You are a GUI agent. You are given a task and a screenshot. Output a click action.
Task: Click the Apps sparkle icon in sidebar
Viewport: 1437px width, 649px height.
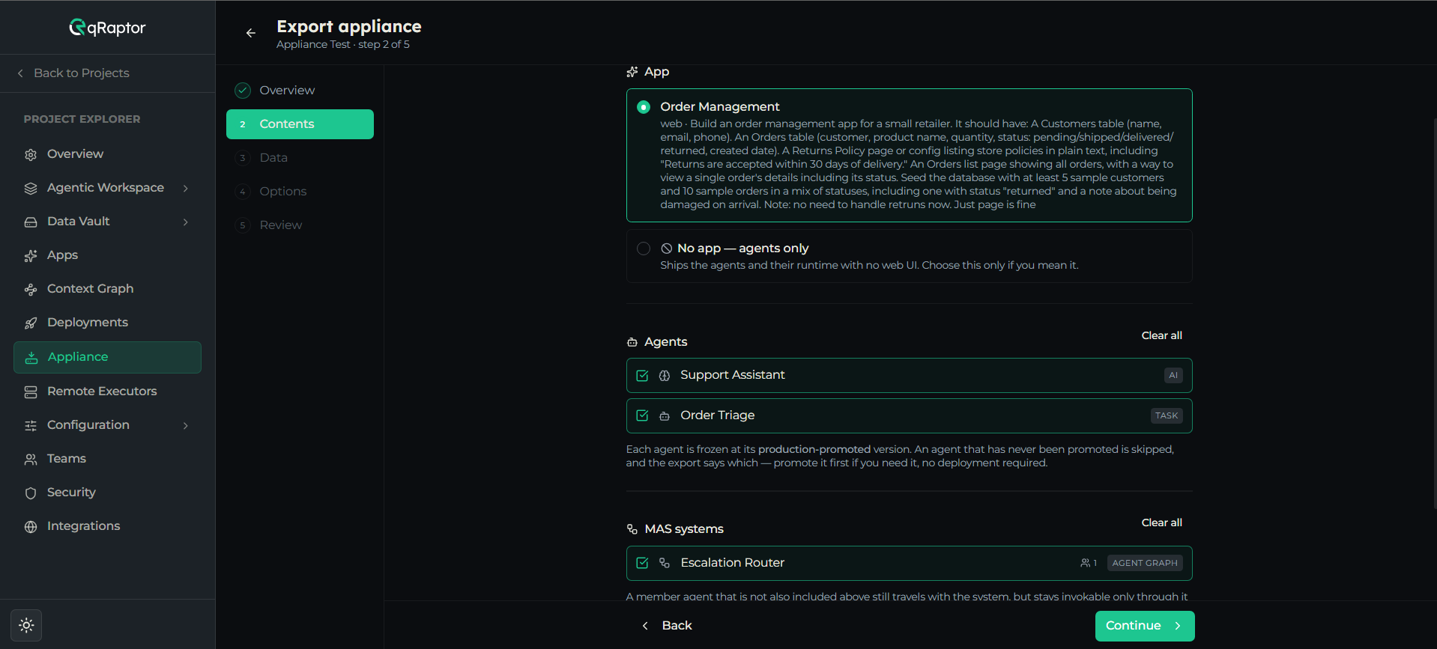31,255
